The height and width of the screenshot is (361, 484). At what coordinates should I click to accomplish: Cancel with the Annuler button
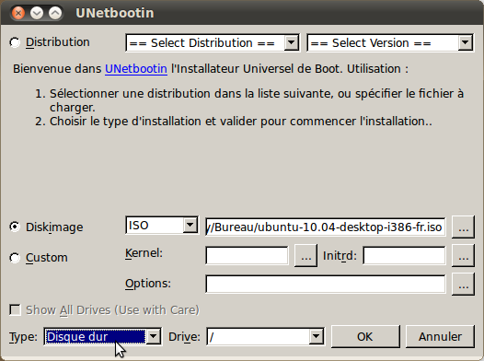click(440, 336)
